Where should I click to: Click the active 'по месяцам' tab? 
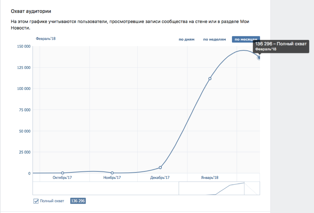tap(246, 39)
